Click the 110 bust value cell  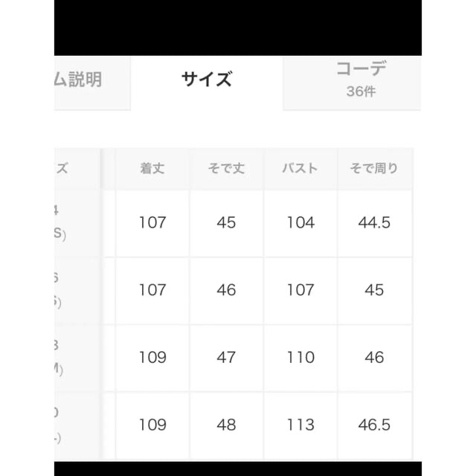tap(300, 358)
